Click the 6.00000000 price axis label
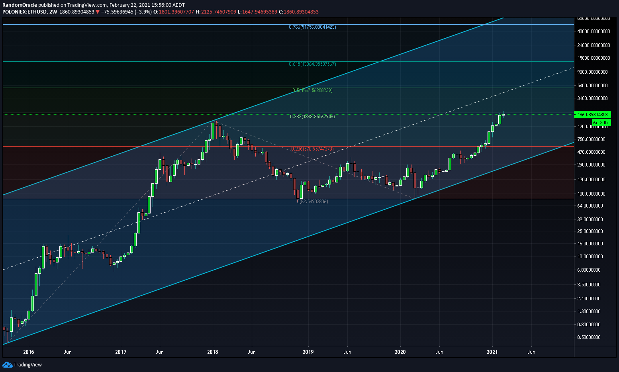The image size is (619, 372). pyautogui.click(x=589, y=270)
